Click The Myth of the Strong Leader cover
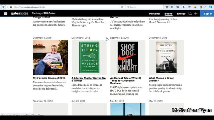 pyautogui.click(x=167, y=57)
